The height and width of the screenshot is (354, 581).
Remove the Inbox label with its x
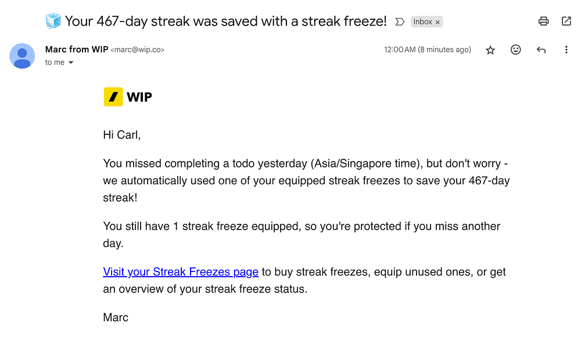(x=438, y=22)
